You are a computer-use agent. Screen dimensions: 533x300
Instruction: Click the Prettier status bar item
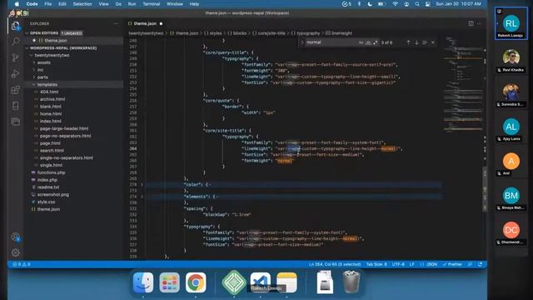pyautogui.click(x=452, y=264)
